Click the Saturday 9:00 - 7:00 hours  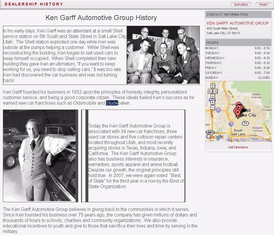pos(262,72)
